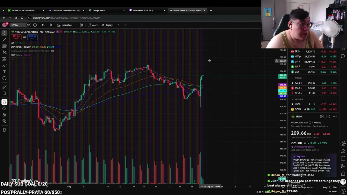The image size is (347, 195).
Task: Select AAPL in the watchlist
Action: coord(314,83)
